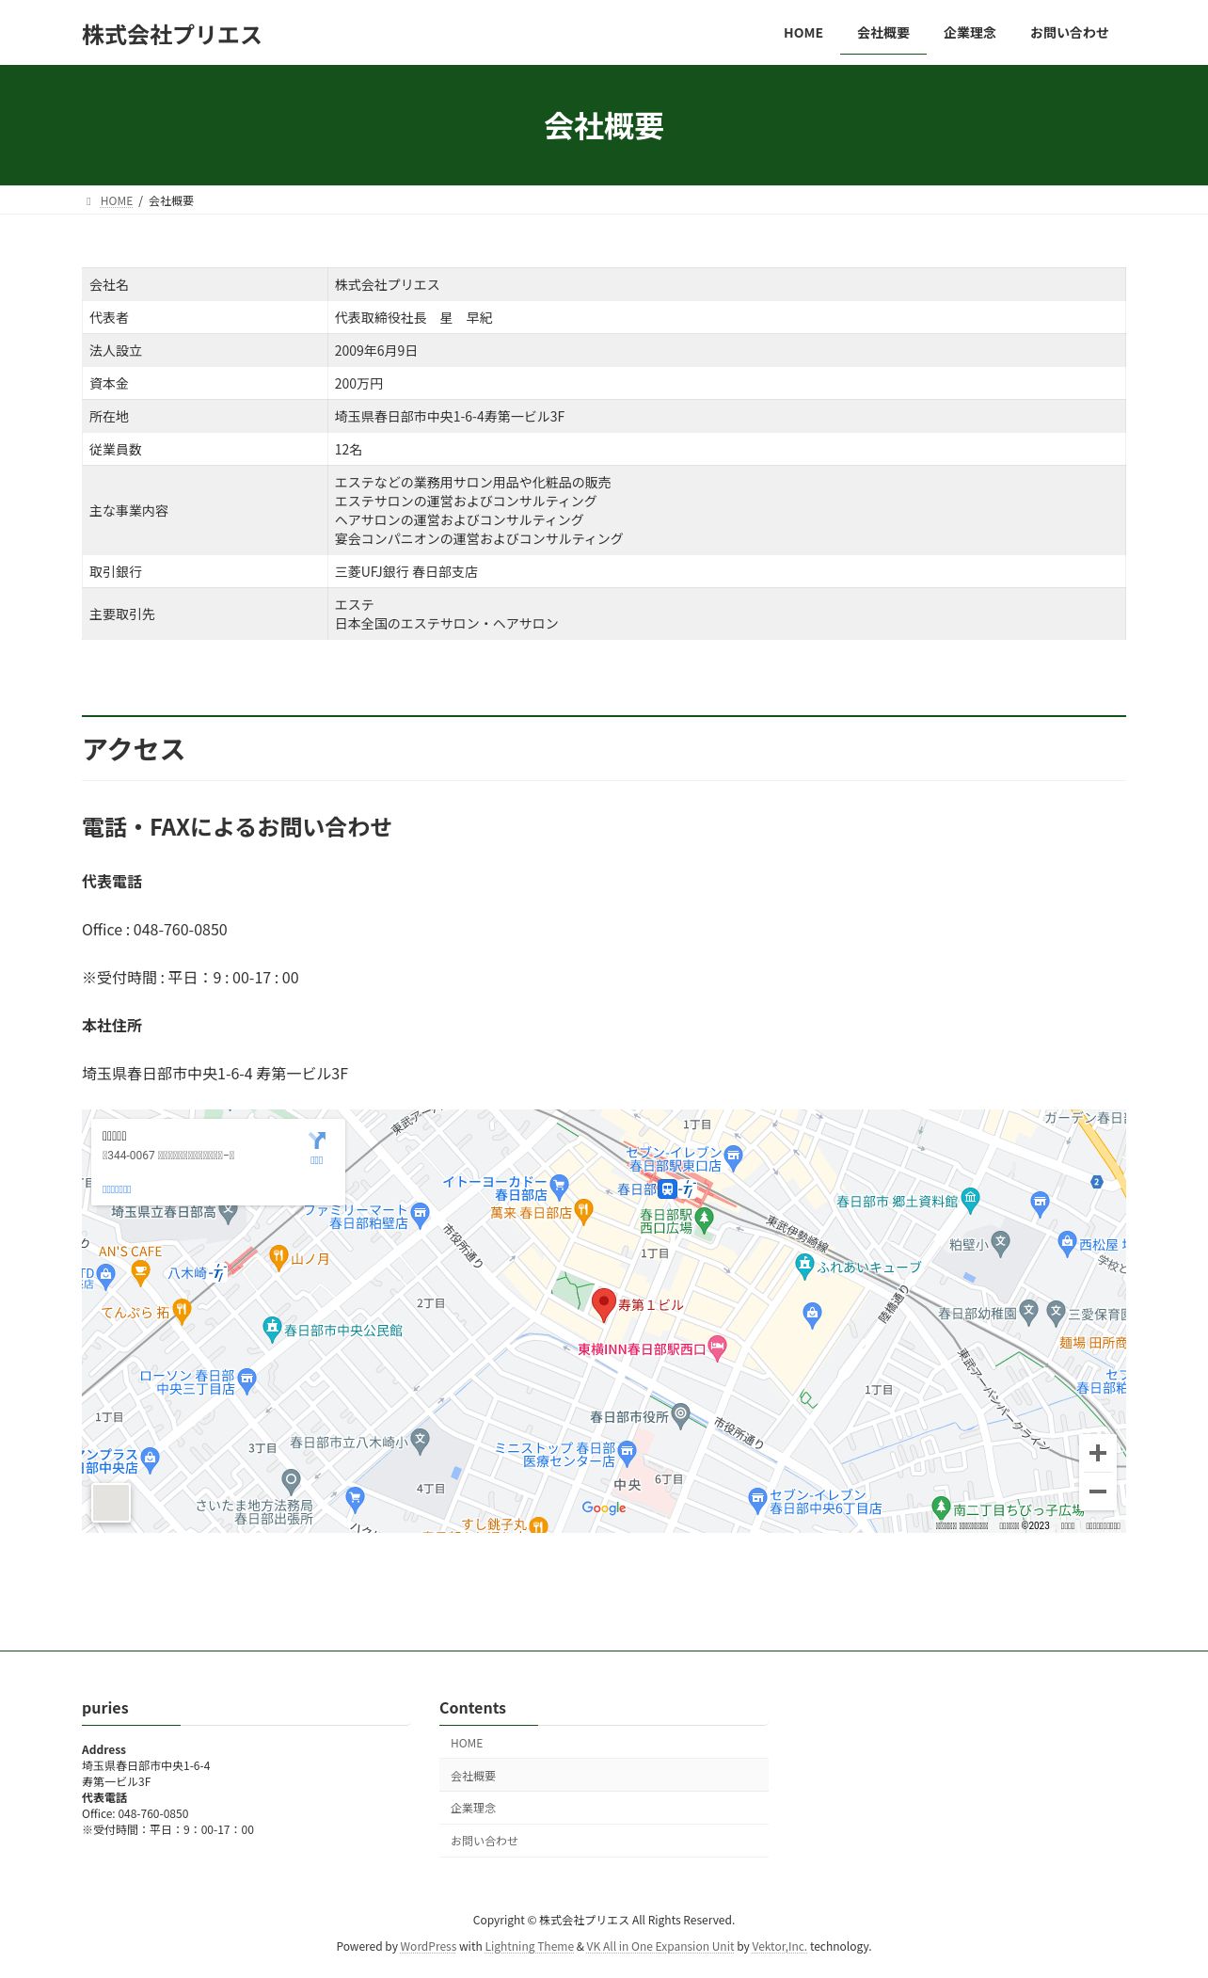Click ローソン春日部中央三丁目店 store pin

pos(246,1380)
